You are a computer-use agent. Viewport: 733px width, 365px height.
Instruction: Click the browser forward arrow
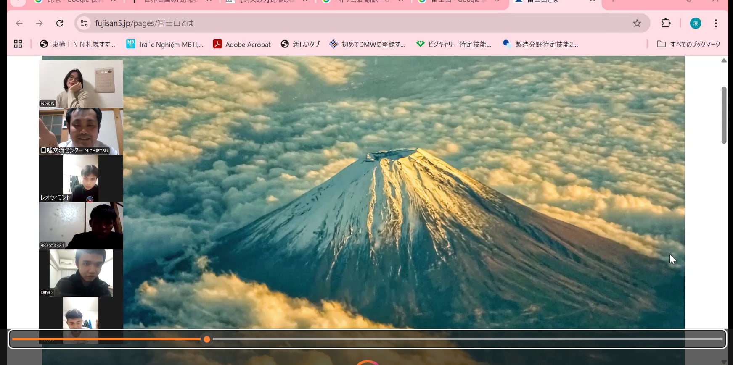[40, 23]
